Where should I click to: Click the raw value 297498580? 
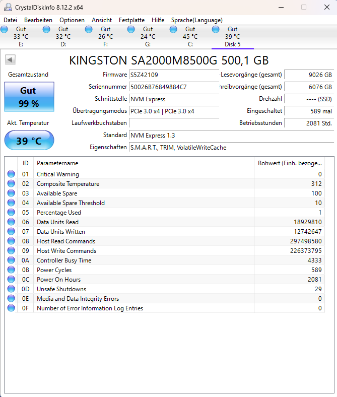(x=306, y=241)
